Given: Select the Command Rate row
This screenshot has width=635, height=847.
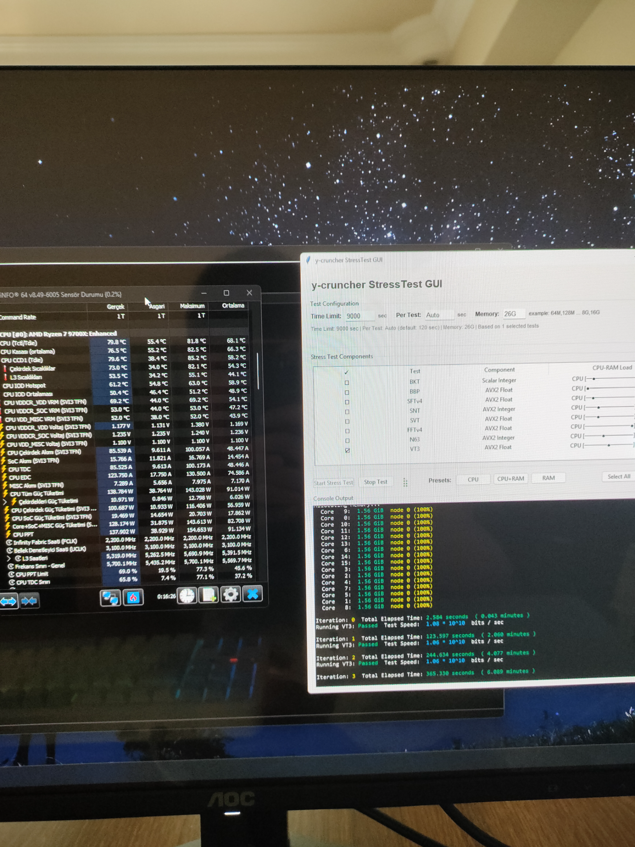Looking at the screenshot, I should (124, 316).
